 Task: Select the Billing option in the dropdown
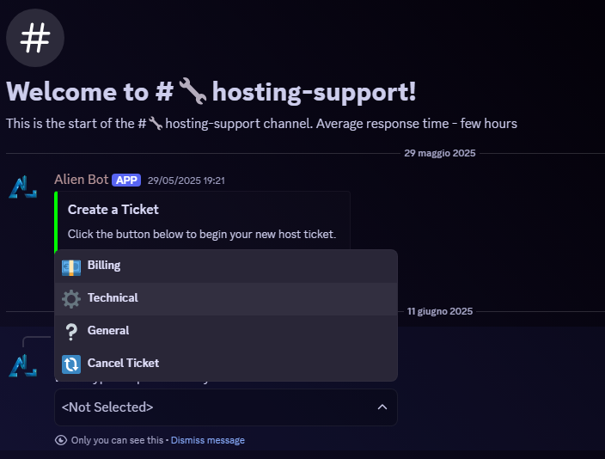click(x=226, y=266)
